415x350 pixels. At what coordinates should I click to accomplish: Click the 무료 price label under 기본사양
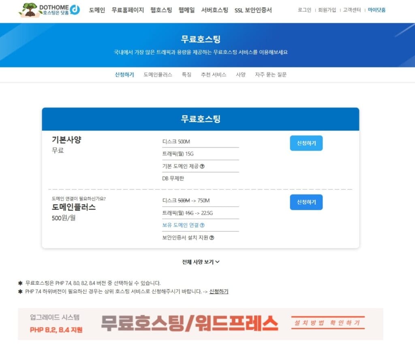point(58,151)
